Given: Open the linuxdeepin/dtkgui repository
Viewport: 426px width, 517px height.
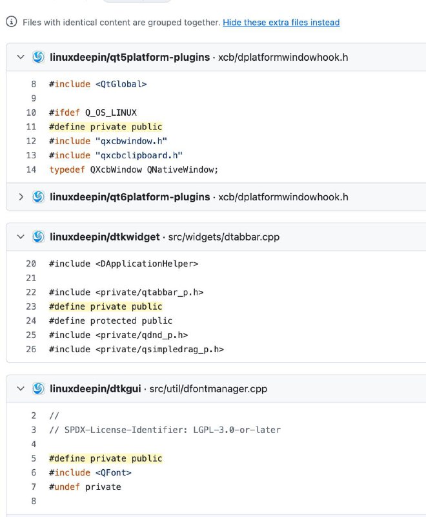Looking at the screenshot, I should (95, 388).
